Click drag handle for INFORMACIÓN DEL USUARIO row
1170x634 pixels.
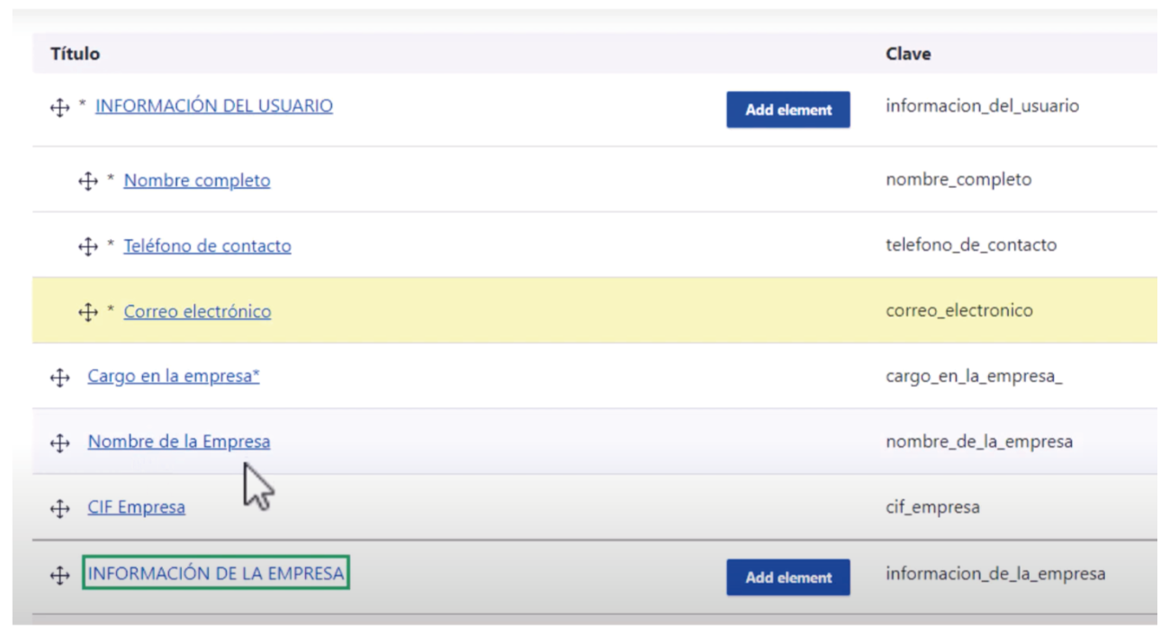click(59, 108)
